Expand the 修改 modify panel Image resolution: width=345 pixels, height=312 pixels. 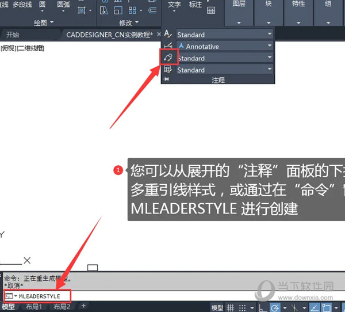(129, 22)
